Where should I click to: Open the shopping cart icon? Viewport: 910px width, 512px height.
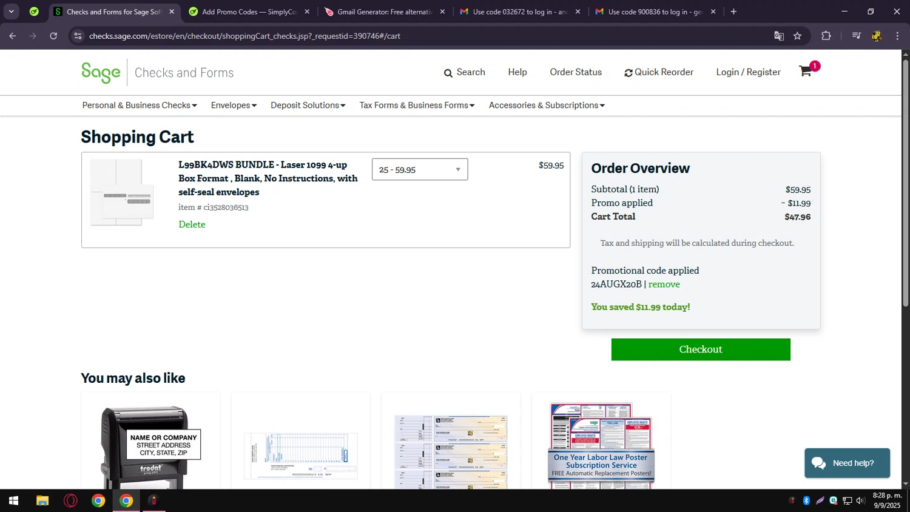[x=806, y=71]
